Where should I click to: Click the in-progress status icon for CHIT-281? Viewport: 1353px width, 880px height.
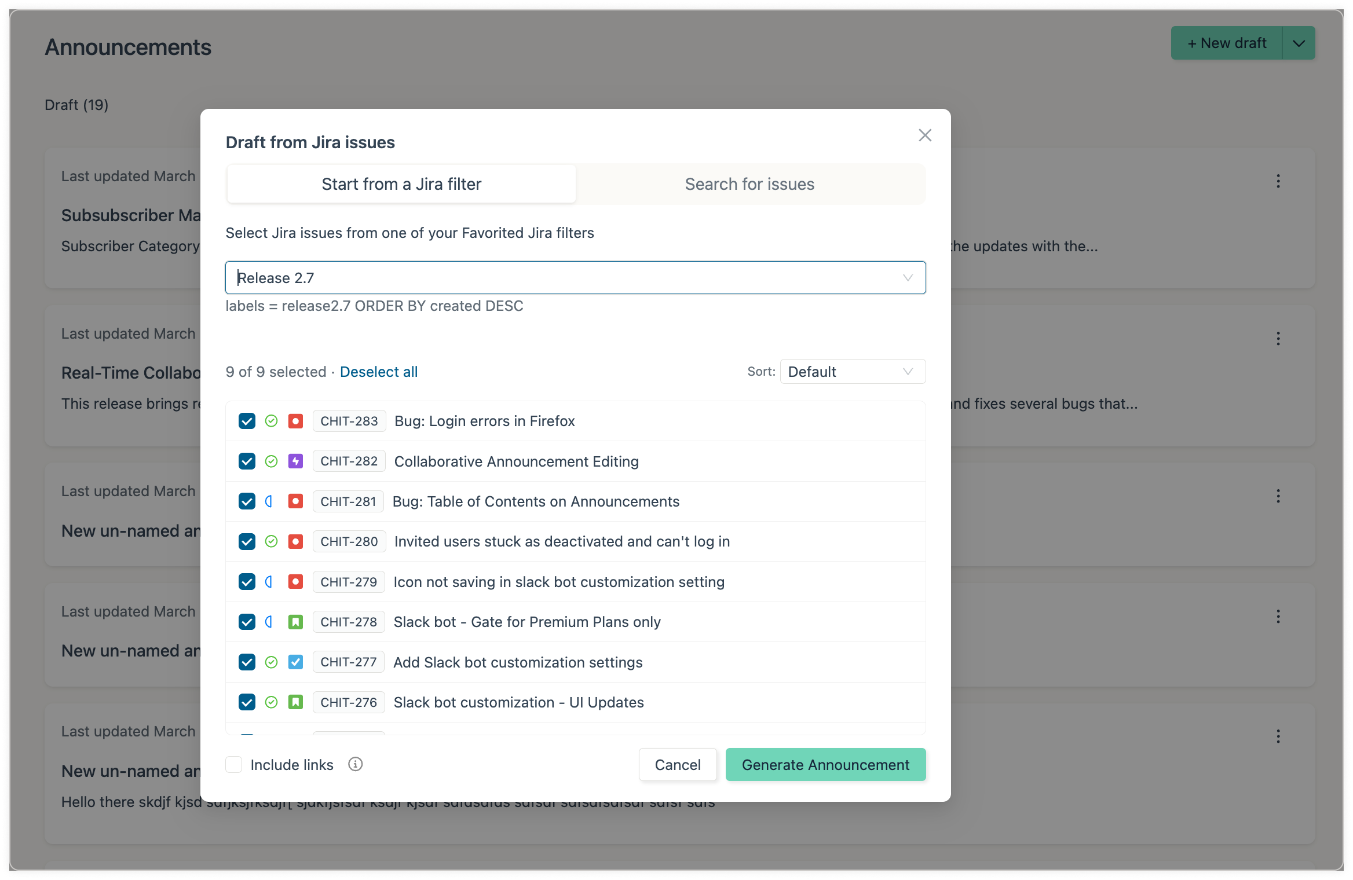point(269,501)
